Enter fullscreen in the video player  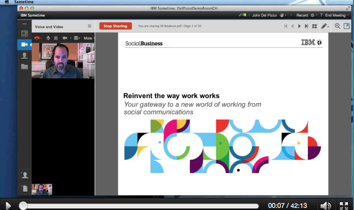(344, 206)
